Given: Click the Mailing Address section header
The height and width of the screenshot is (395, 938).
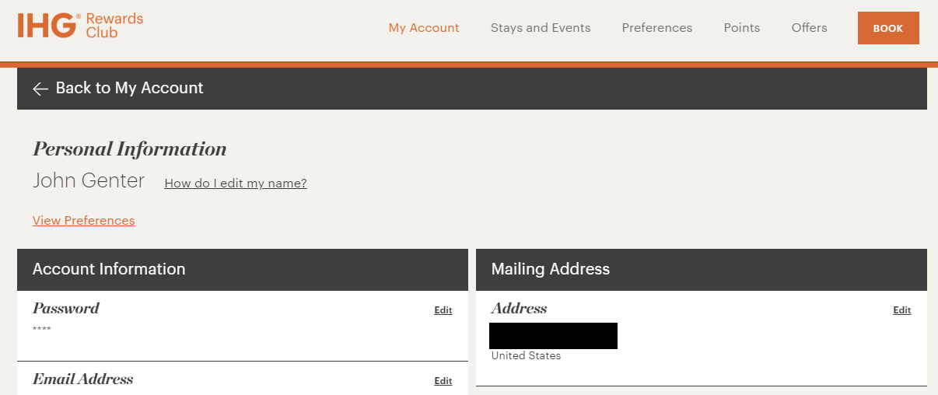Looking at the screenshot, I should point(550,269).
